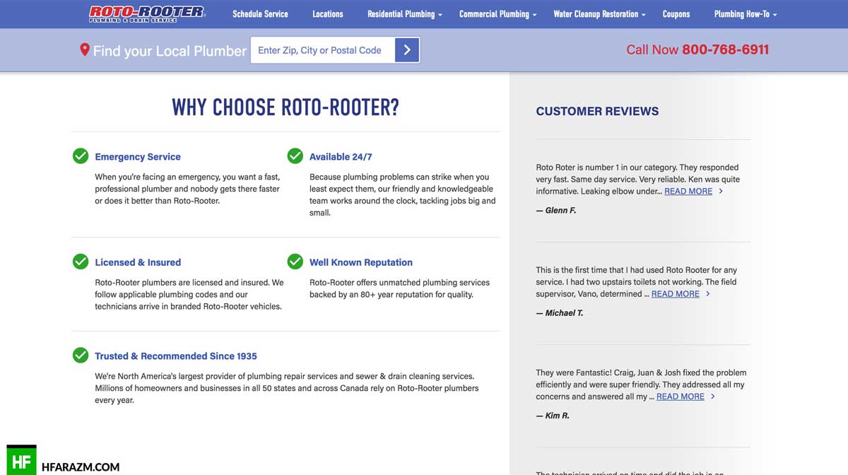
Task: Click the arrow after Glenn F.'s Read More
Action: 721,192
